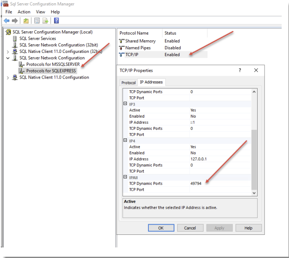Select Protocols for SQLEXPRESS
Viewport: 289px width, 258px height.
(x=51, y=71)
